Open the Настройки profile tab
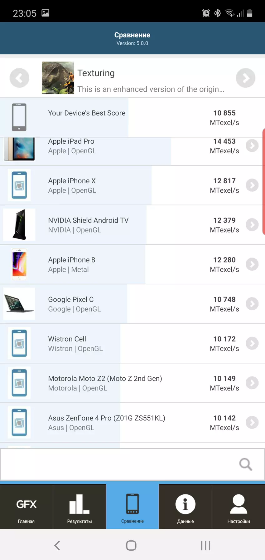 pyautogui.click(x=238, y=507)
